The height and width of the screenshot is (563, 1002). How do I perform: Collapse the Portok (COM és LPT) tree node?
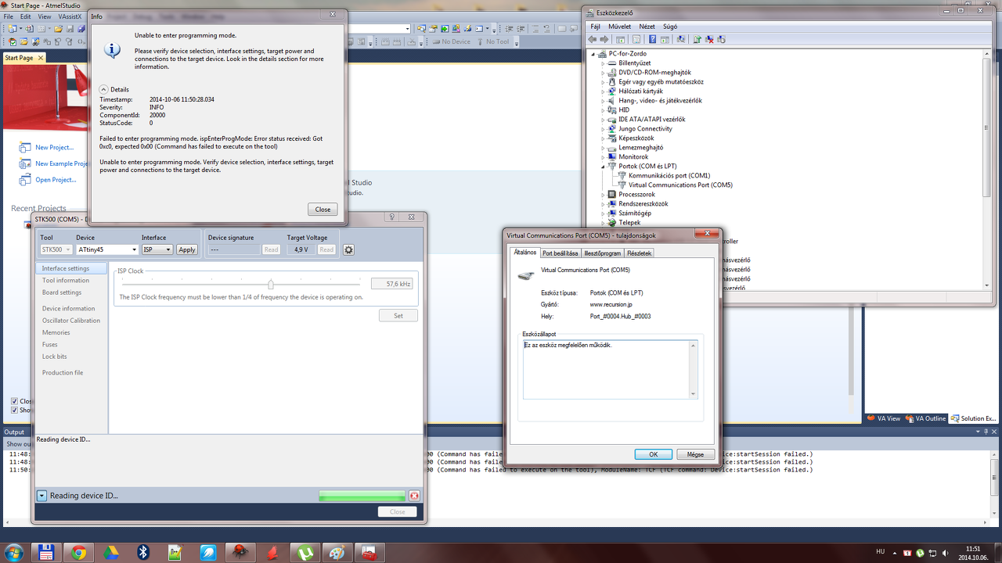pyautogui.click(x=604, y=166)
